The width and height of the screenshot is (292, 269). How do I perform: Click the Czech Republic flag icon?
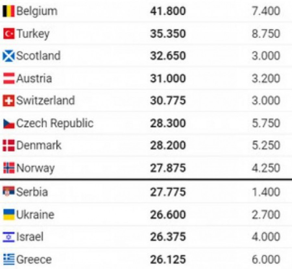[x=9, y=123]
